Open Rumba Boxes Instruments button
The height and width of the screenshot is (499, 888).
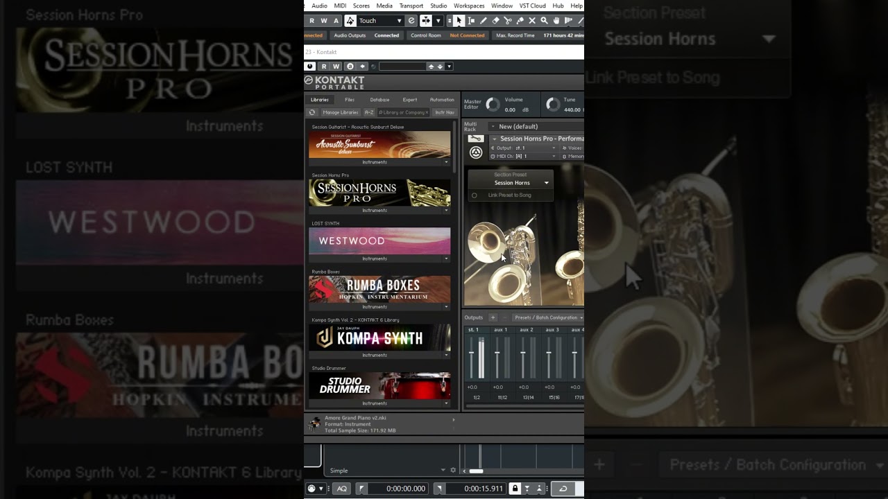point(375,307)
